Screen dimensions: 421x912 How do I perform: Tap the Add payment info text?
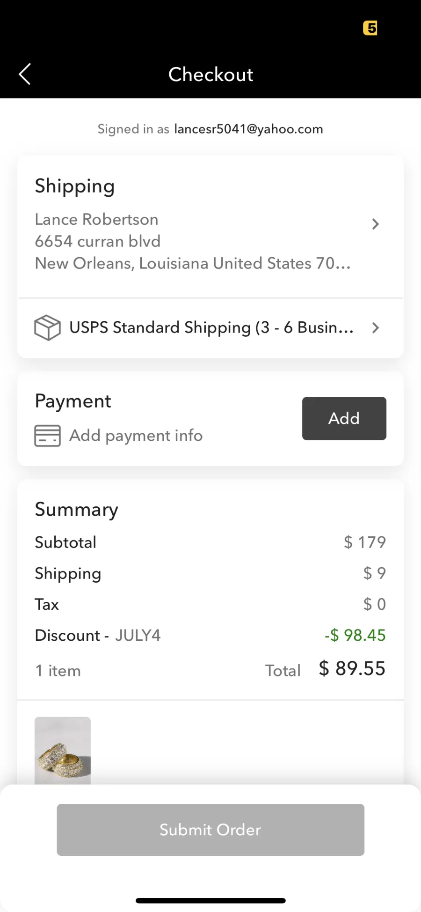pyautogui.click(x=136, y=436)
